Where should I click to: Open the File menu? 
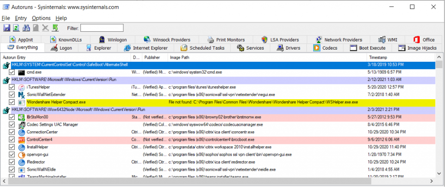point(6,18)
